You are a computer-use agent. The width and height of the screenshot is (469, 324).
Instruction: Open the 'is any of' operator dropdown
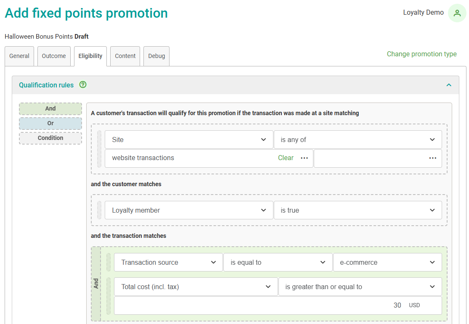[x=358, y=140]
